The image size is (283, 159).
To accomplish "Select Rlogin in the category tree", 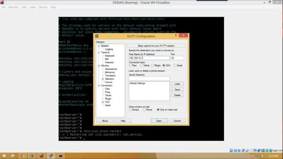I will pos(108,99).
